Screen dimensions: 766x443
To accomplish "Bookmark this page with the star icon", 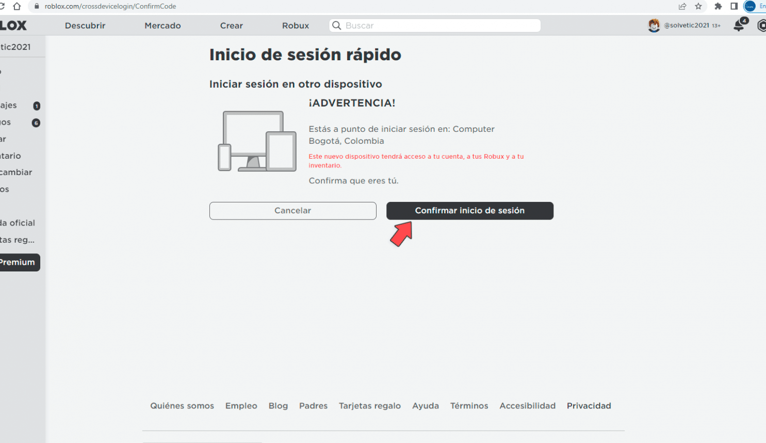I will (x=698, y=6).
